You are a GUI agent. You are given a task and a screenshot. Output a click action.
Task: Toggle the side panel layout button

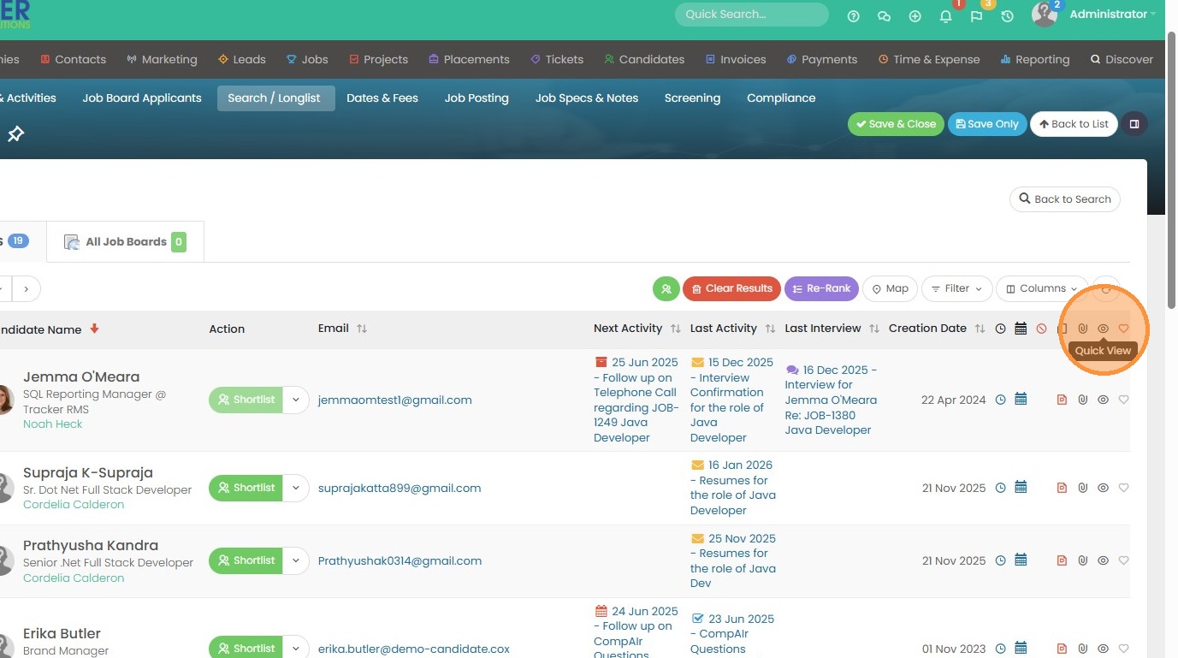click(x=1134, y=124)
